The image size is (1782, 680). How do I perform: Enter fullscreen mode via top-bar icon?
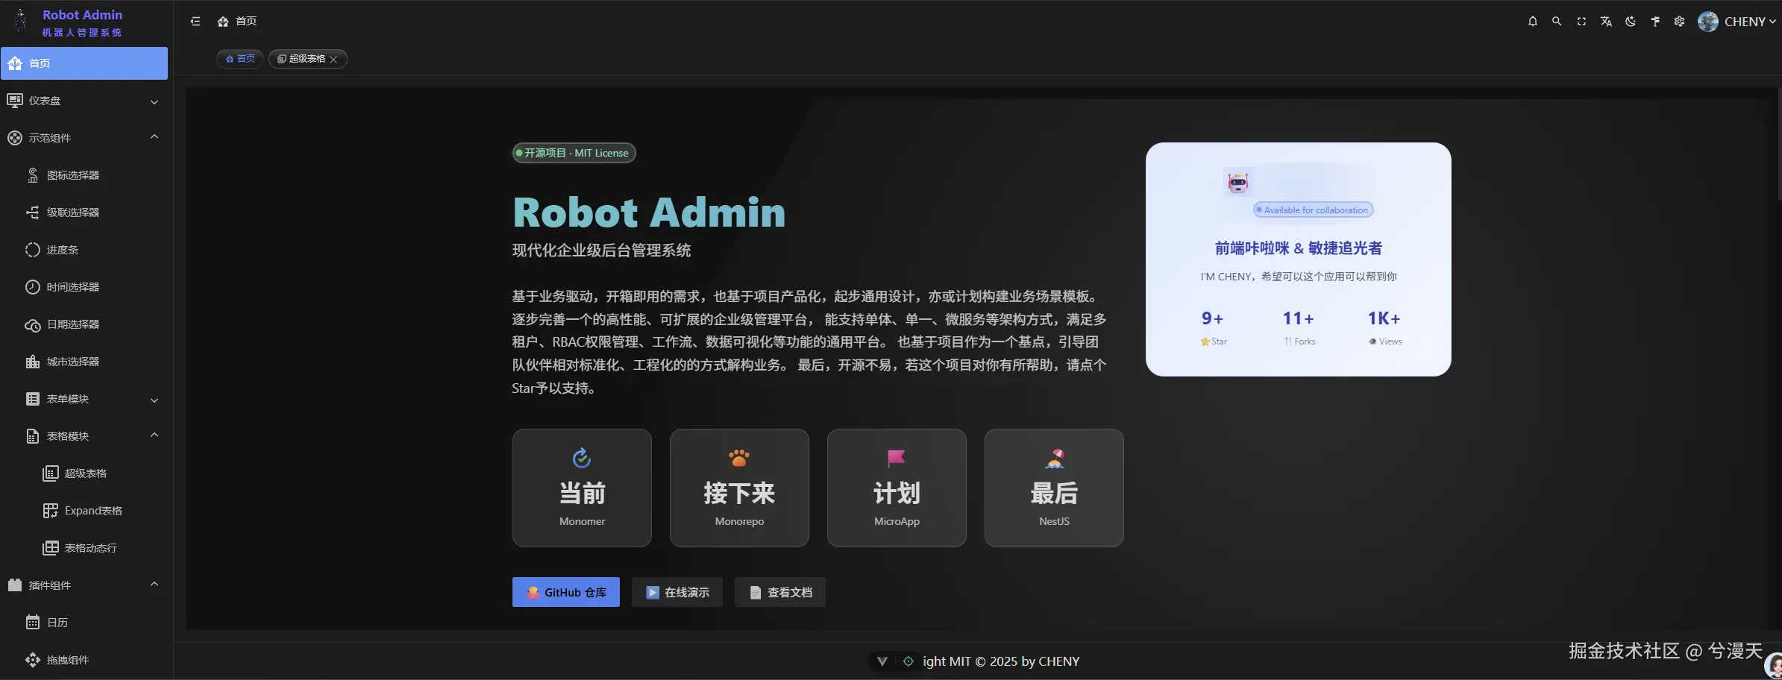[1581, 22]
